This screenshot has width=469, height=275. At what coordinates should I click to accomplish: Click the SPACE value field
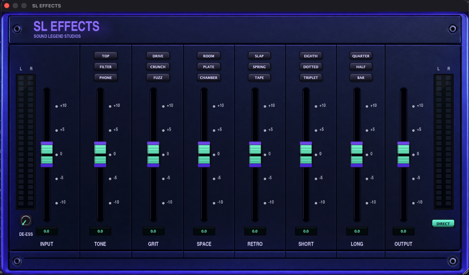tap(204, 231)
